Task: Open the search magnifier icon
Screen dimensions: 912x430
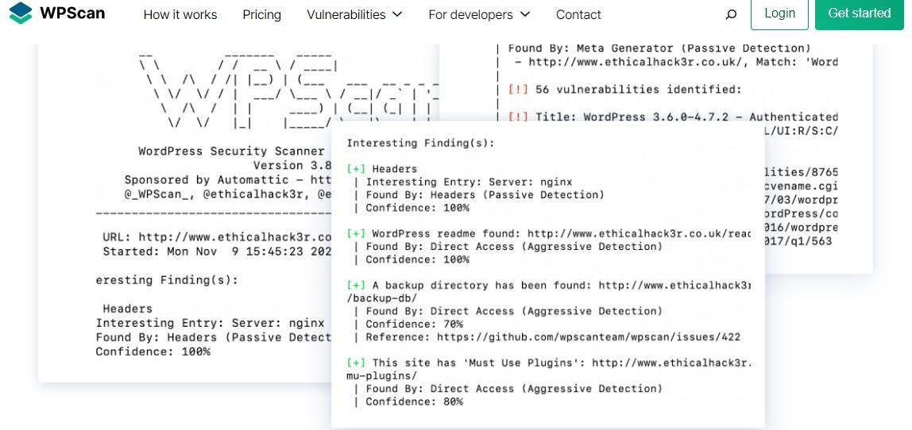Action: 731,14
